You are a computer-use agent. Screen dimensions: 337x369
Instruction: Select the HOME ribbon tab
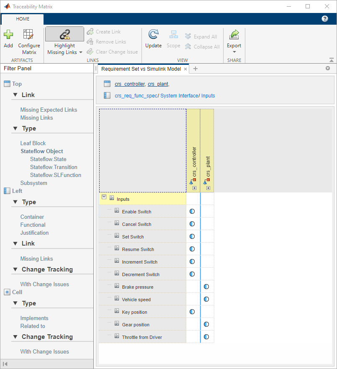point(23,19)
